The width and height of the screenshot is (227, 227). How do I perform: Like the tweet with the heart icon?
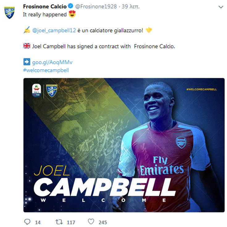tap(91, 221)
